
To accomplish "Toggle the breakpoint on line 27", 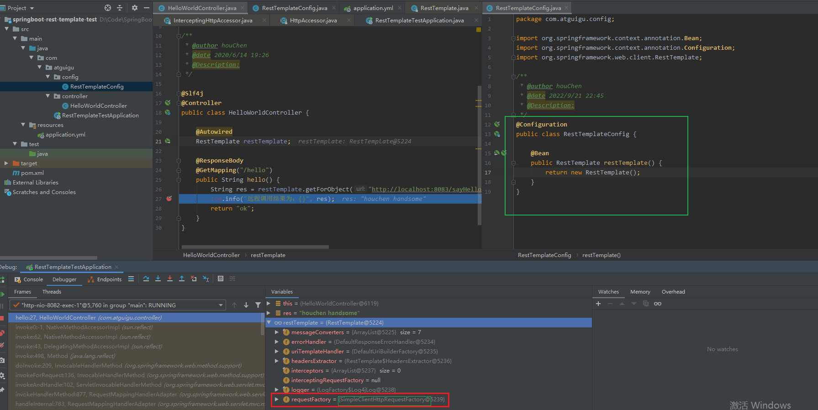I will (169, 199).
